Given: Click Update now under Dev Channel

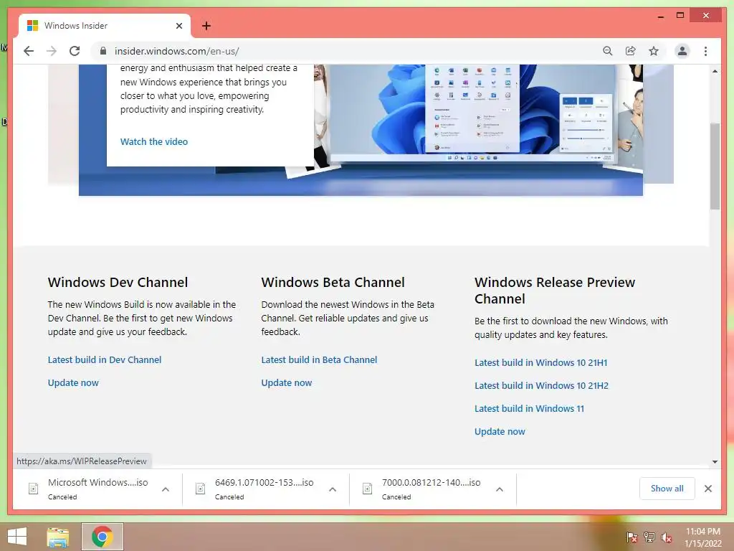Looking at the screenshot, I should (x=73, y=383).
